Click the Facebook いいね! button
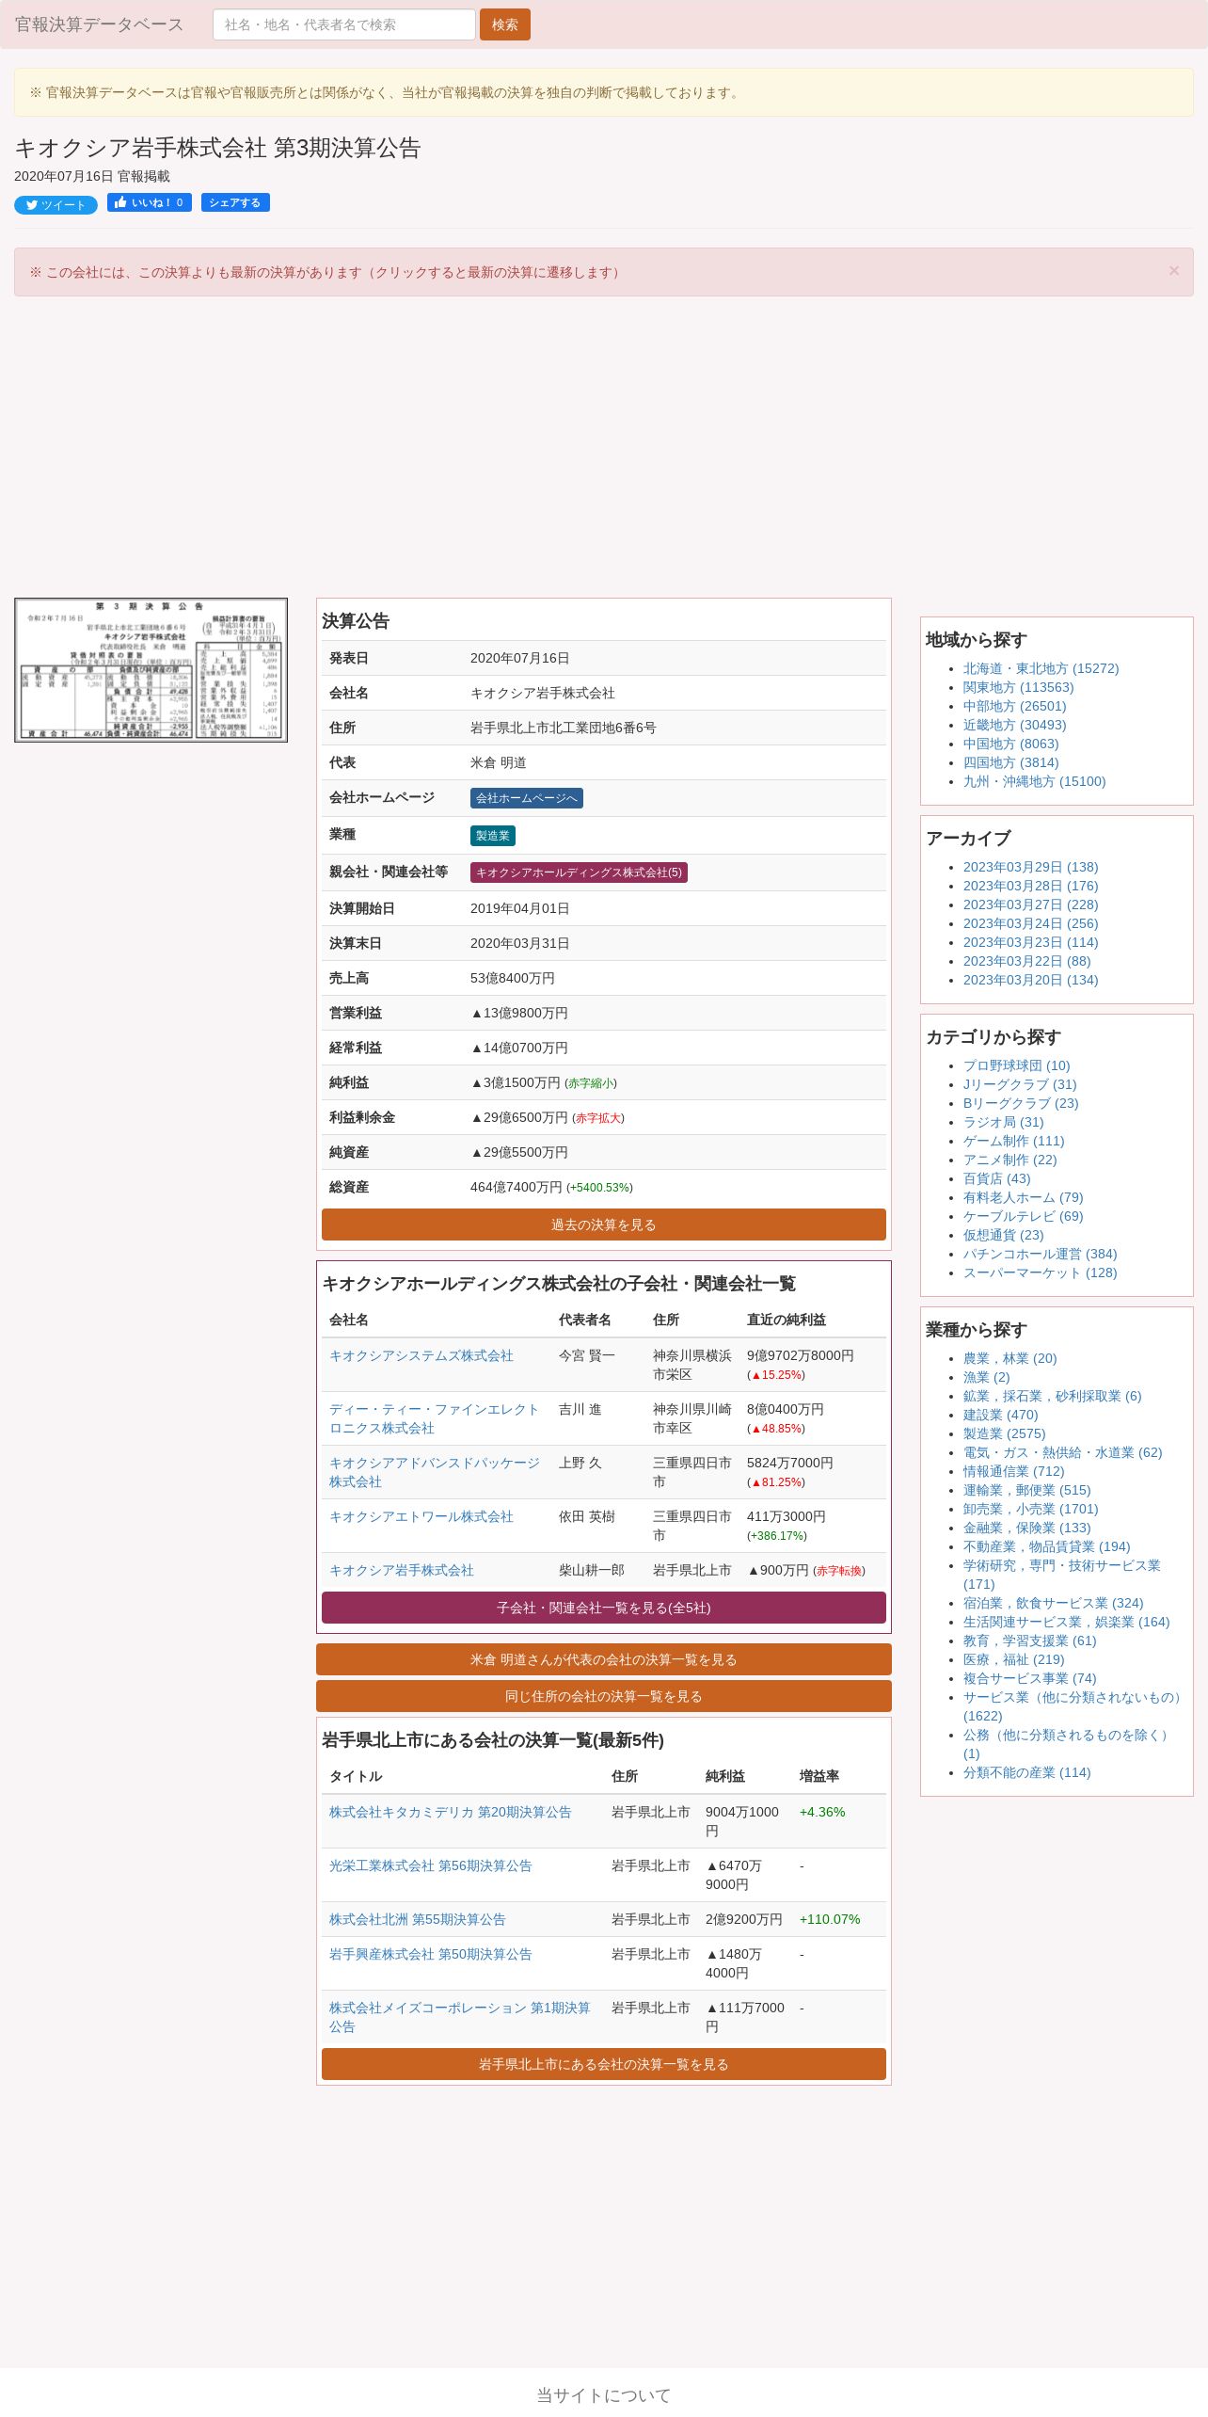1208x2417 pixels. (x=150, y=202)
